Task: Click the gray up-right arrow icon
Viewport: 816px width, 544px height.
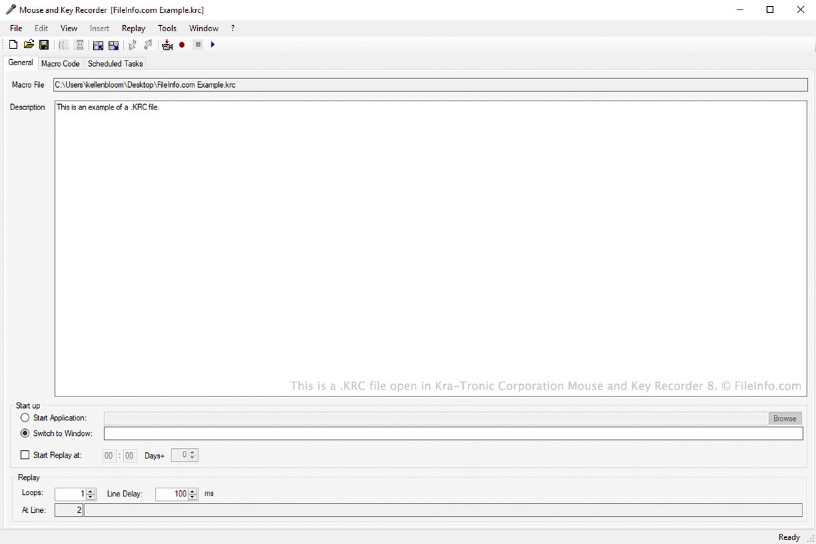Action: [148, 45]
